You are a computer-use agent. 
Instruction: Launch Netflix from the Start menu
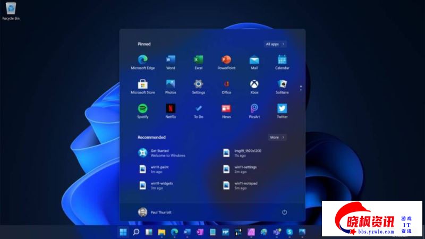[171, 109]
